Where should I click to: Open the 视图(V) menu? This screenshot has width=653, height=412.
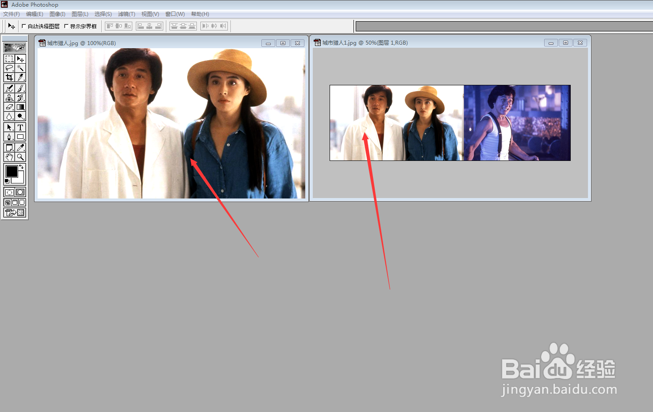150,14
